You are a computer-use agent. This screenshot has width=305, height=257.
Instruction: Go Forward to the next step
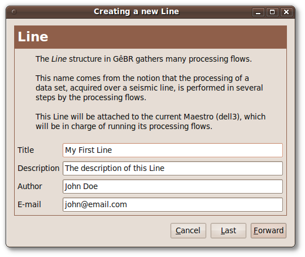pyautogui.click(x=268, y=230)
